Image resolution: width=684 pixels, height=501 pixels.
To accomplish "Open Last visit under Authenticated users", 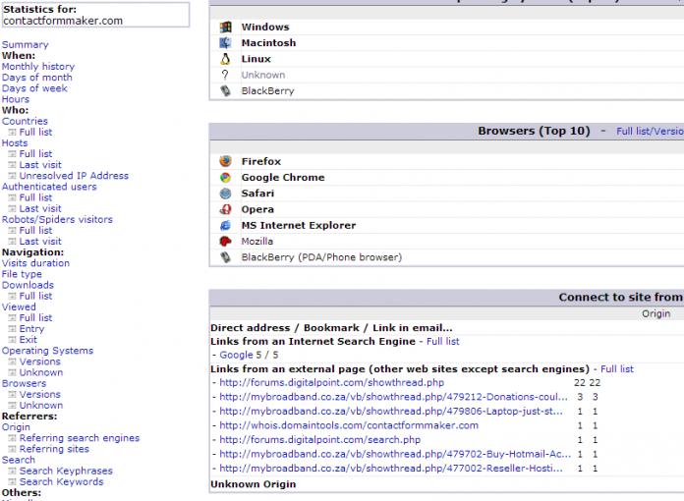I will click(40, 208).
